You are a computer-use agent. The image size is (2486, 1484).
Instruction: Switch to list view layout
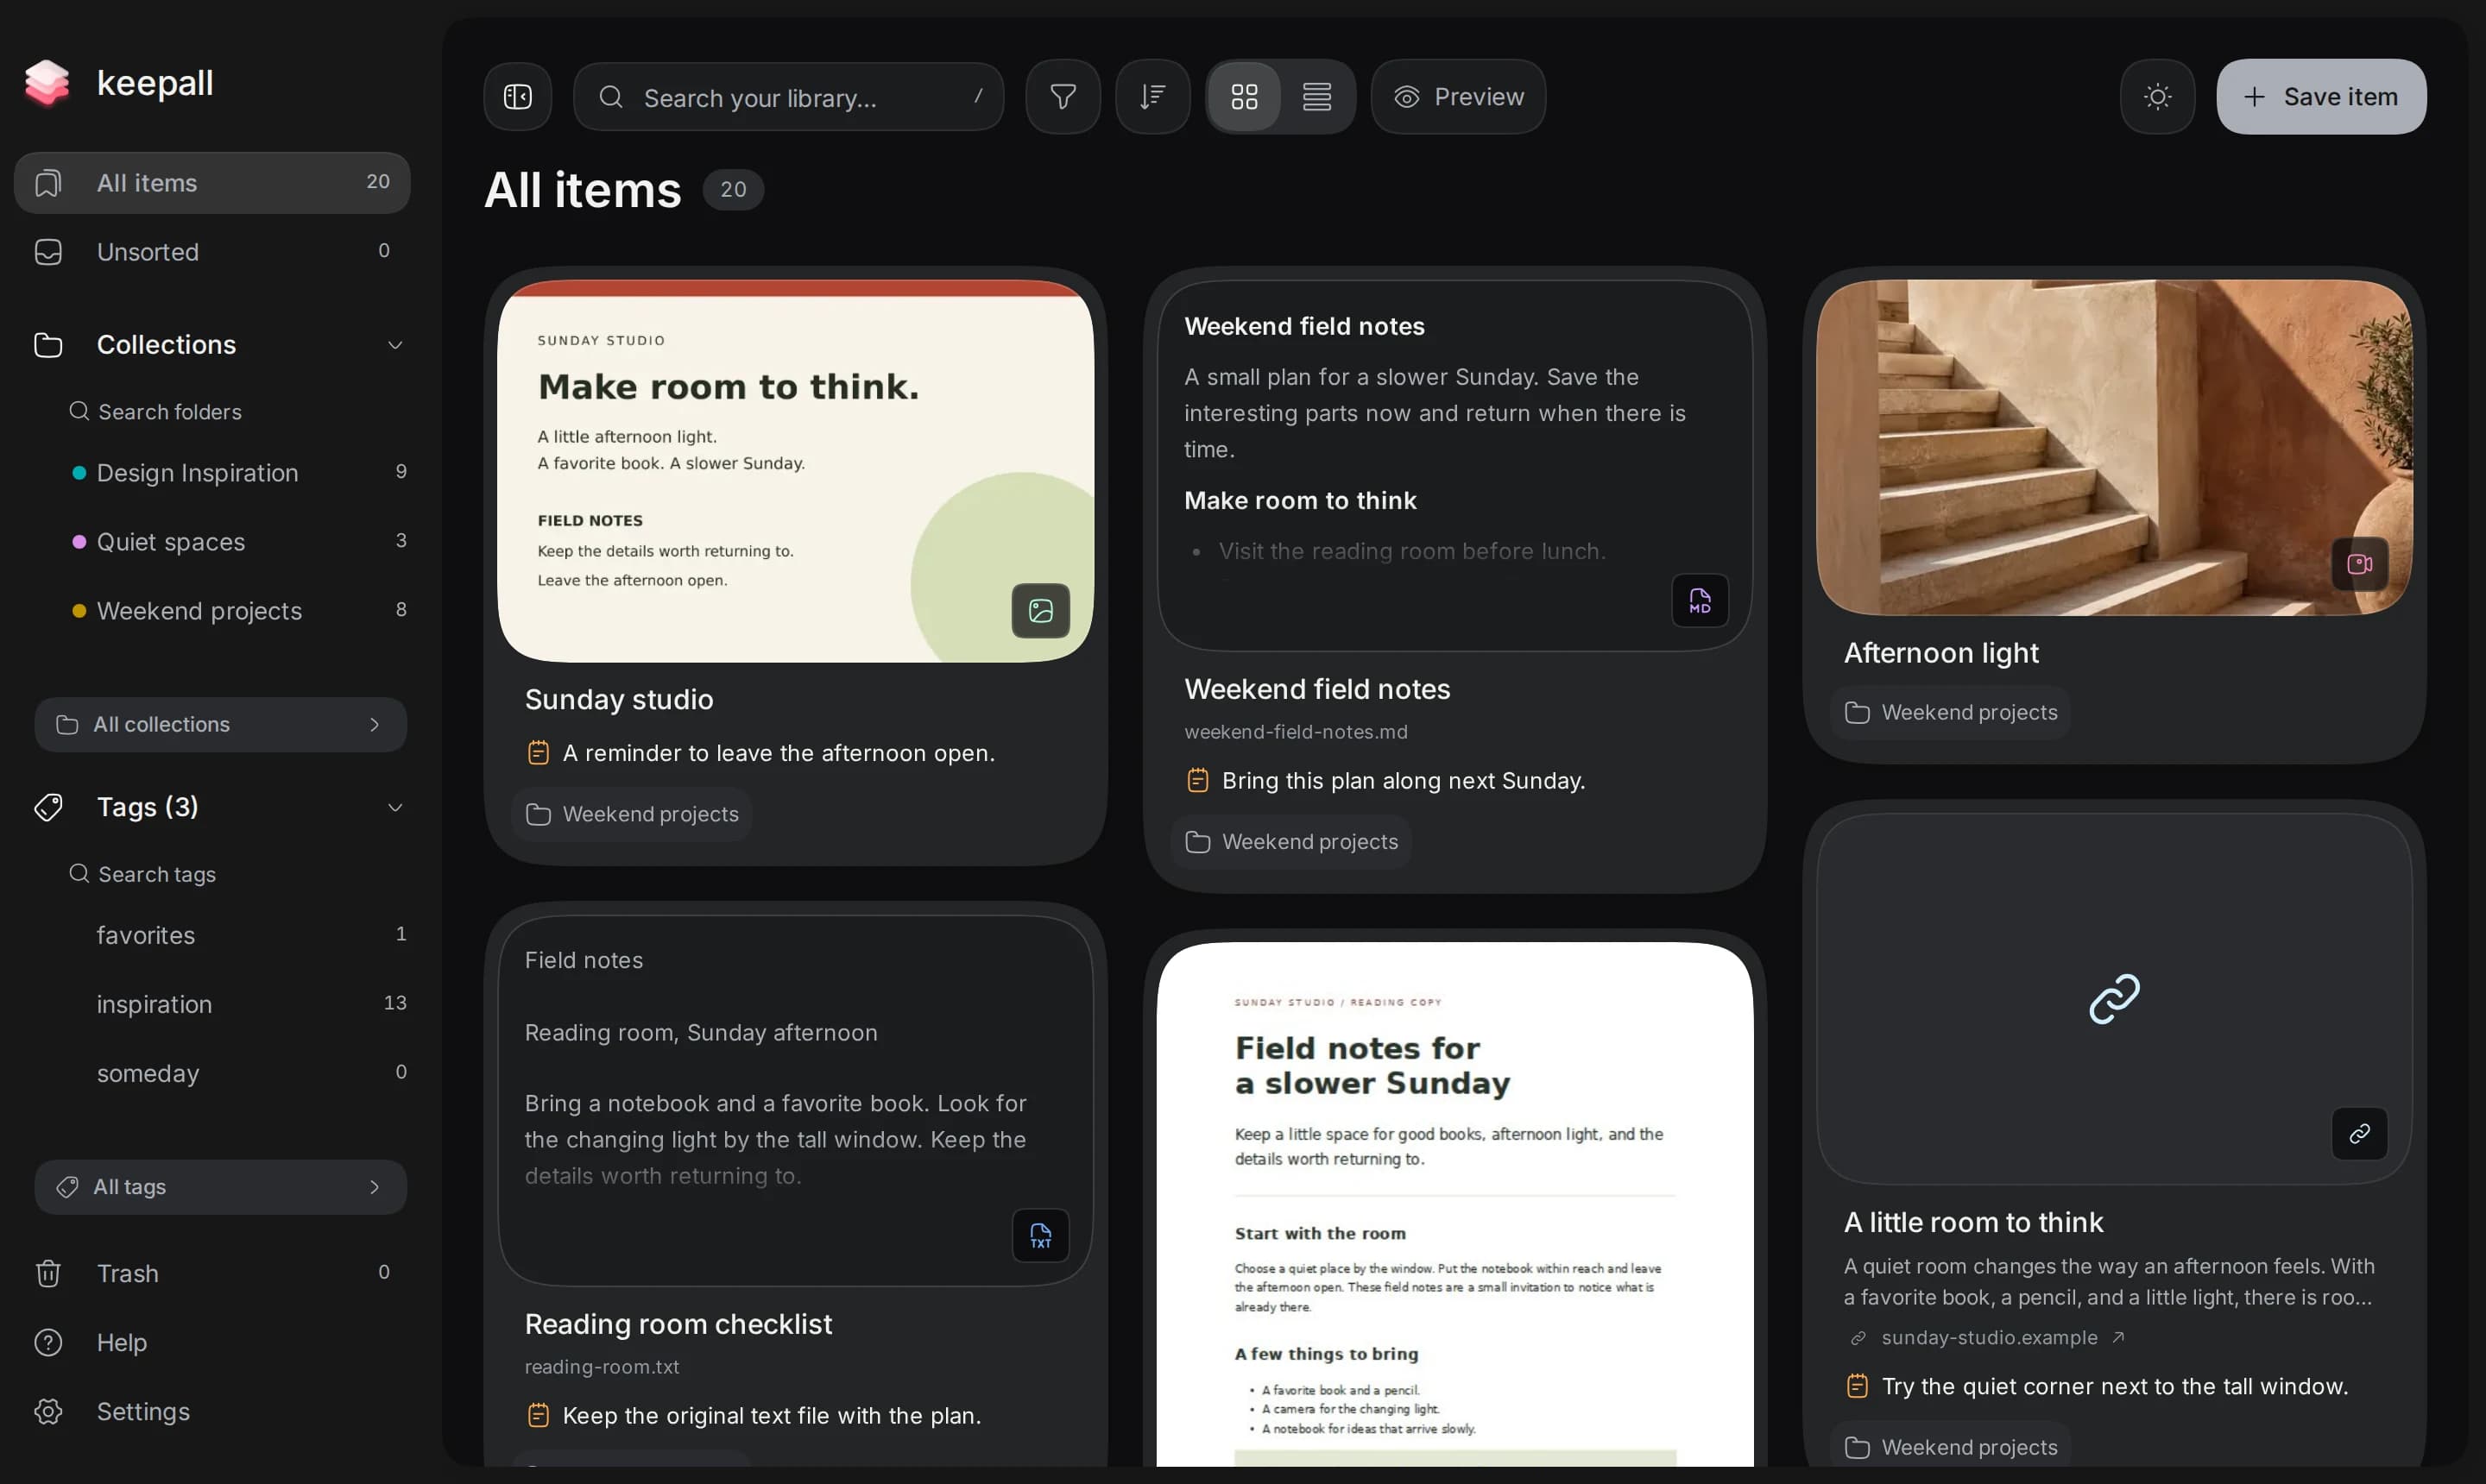point(1316,97)
